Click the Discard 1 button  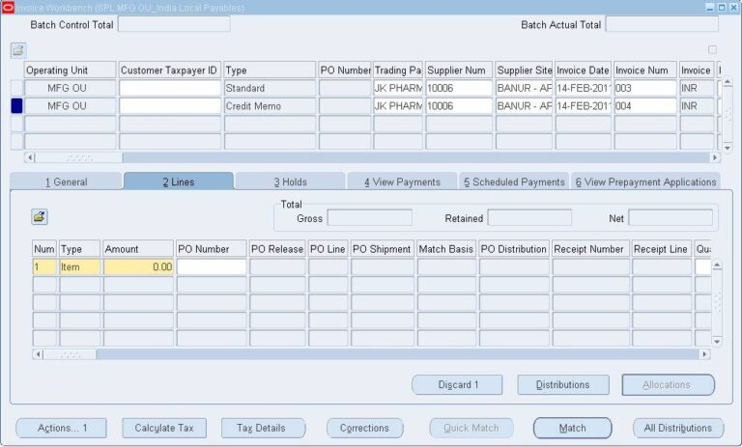[457, 384]
